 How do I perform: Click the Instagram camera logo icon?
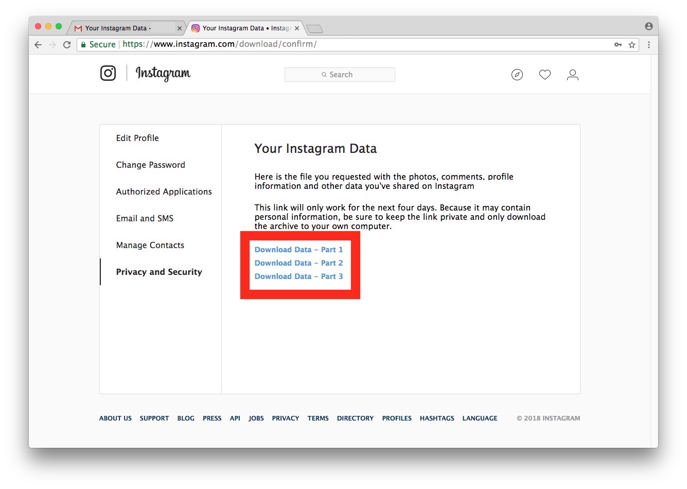[108, 74]
